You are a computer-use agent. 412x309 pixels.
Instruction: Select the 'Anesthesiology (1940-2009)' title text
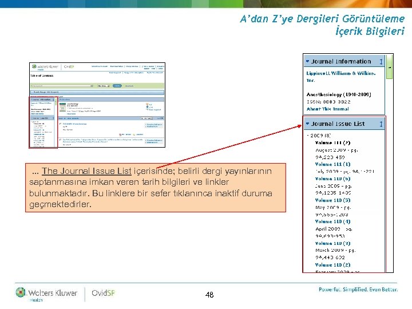point(339,94)
